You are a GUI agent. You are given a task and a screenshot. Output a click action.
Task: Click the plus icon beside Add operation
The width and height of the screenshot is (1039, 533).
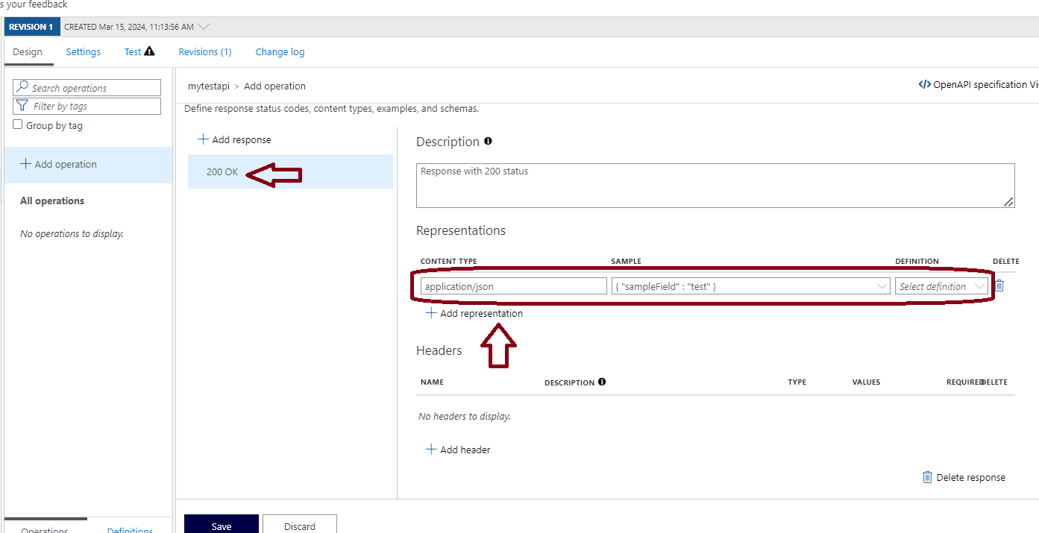[x=25, y=164]
